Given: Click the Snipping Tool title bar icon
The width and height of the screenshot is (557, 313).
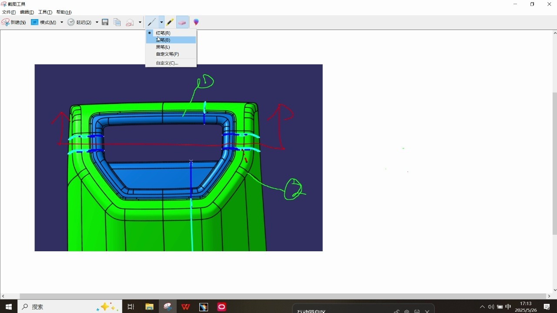Looking at the screenshot, I should [x=4, y=4].
